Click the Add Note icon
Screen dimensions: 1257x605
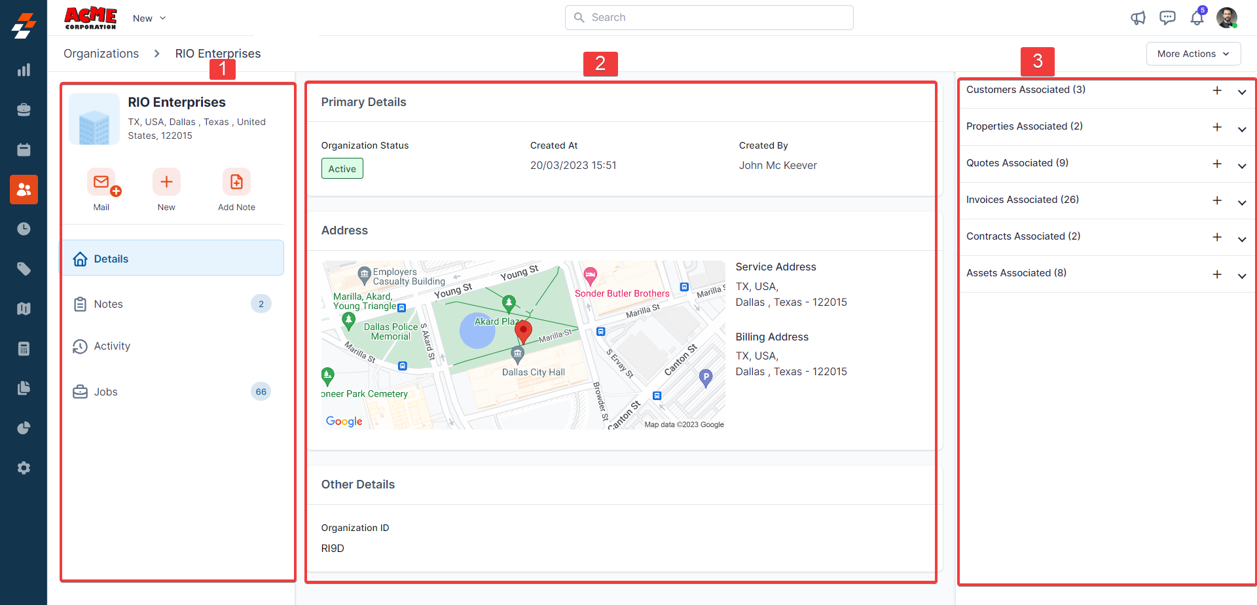[236, 182]
